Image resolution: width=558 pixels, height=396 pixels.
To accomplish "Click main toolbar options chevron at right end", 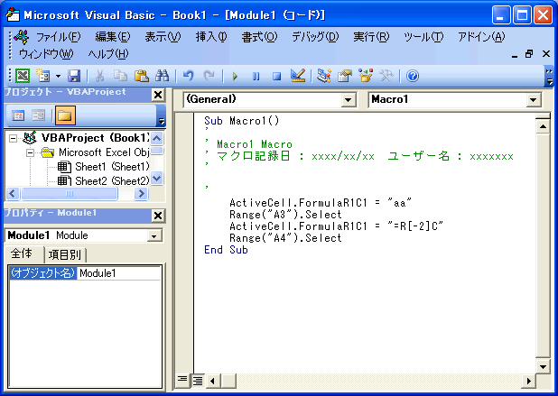I will pyautogui.click(x=550, y=76).
